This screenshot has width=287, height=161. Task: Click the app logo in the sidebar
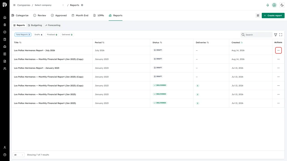pos(5,4)
